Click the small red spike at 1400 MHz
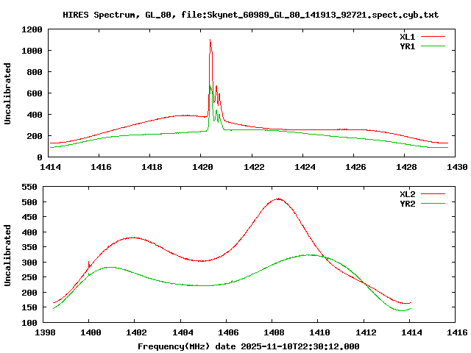Viewport: 471px width, 353px height. 88,264
